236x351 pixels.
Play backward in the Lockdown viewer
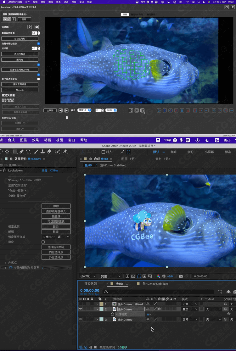pos(131,110)
